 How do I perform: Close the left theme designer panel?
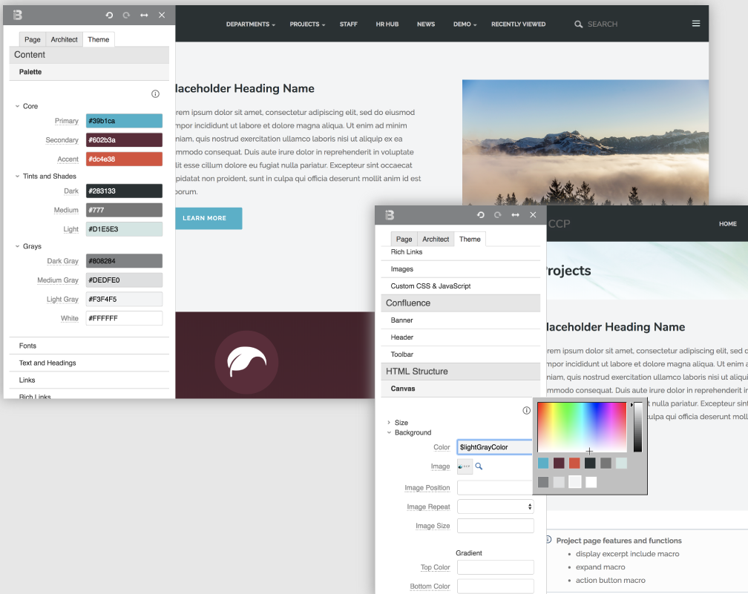coord(162,16)
